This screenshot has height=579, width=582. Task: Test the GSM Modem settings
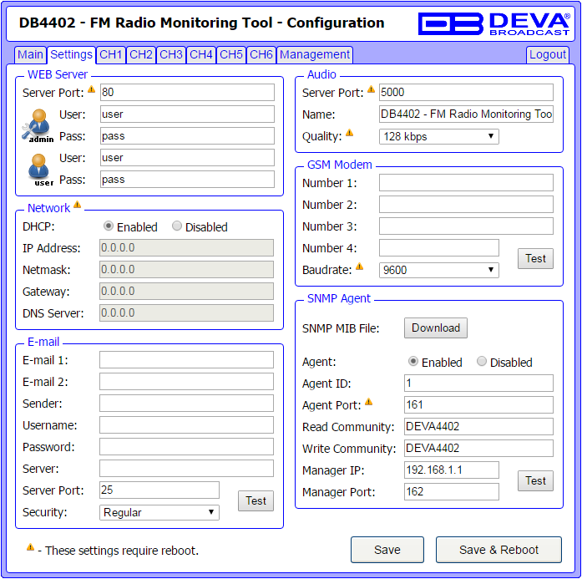(535, 258)
